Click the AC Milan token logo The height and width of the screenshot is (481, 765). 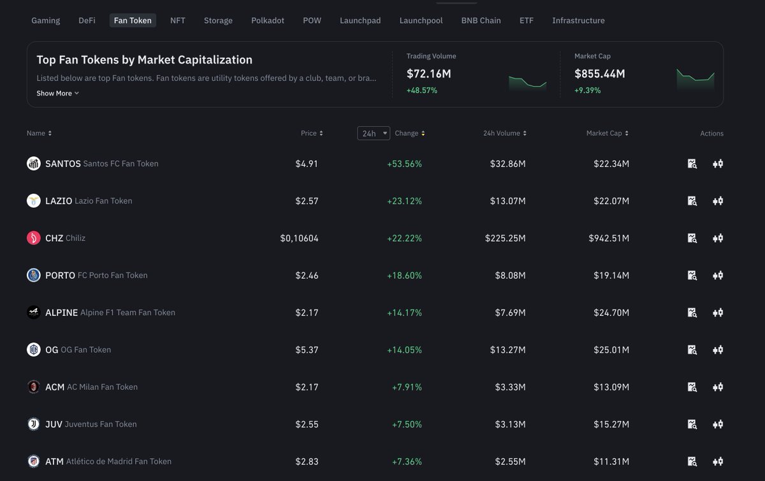click(x=34, y=387)
